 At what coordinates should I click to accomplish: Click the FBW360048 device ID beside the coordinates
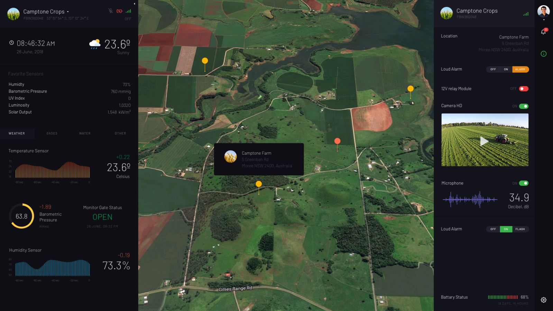[x=33, y=18]
